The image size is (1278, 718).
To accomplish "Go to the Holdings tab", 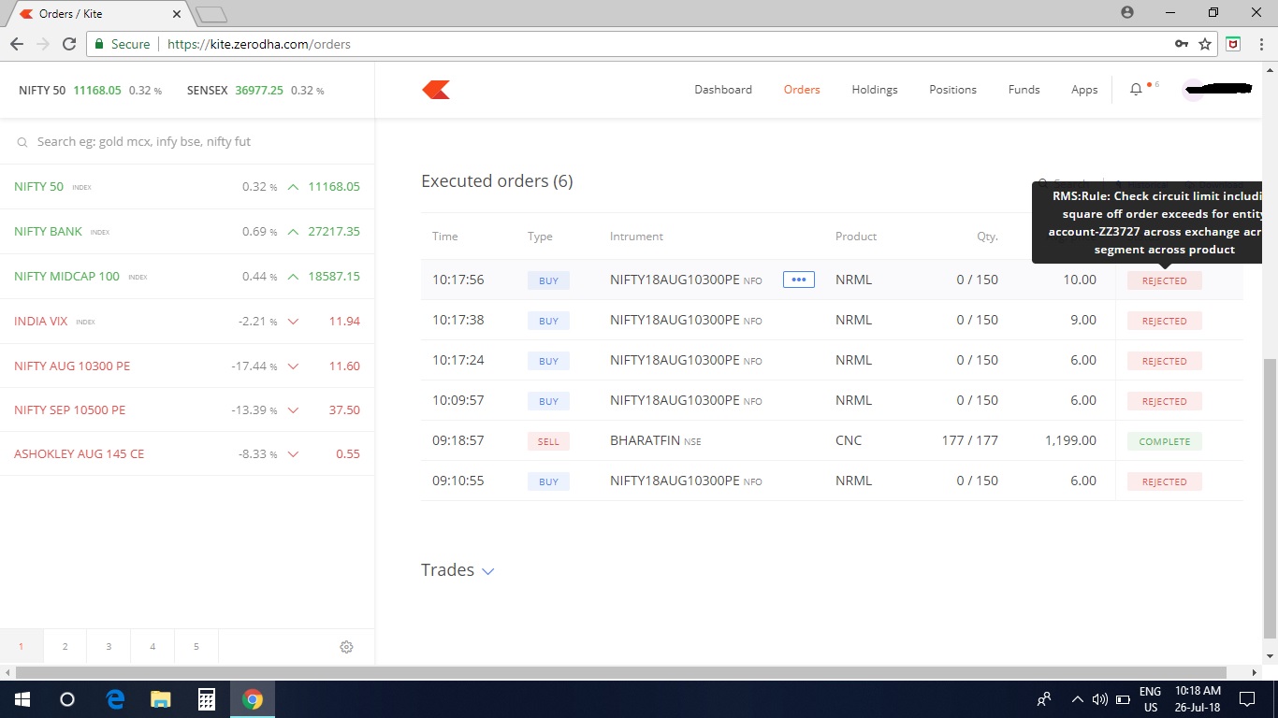I will 874,90.
